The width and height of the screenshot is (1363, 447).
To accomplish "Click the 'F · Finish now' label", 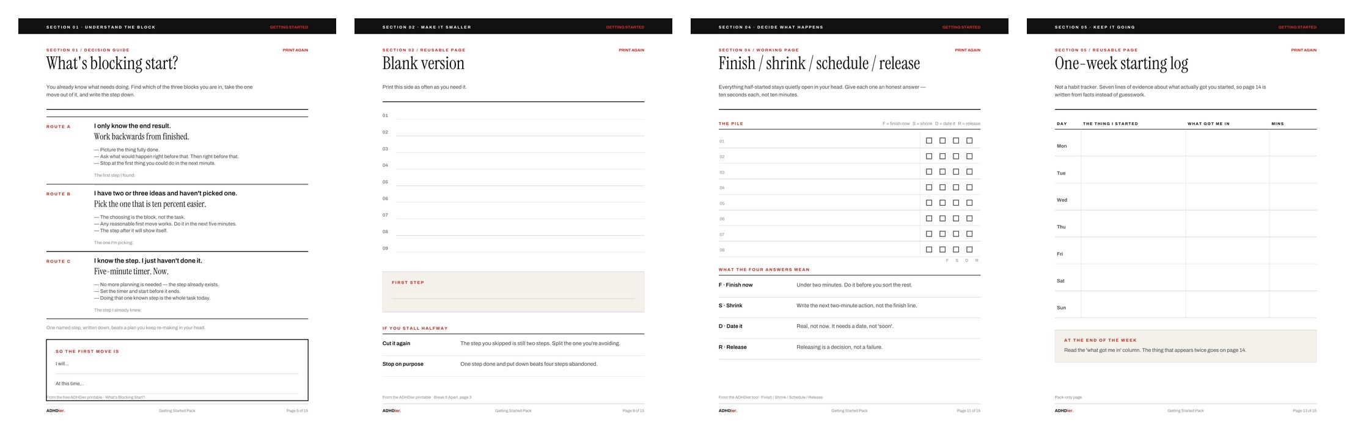I will (x=736, y=285).
